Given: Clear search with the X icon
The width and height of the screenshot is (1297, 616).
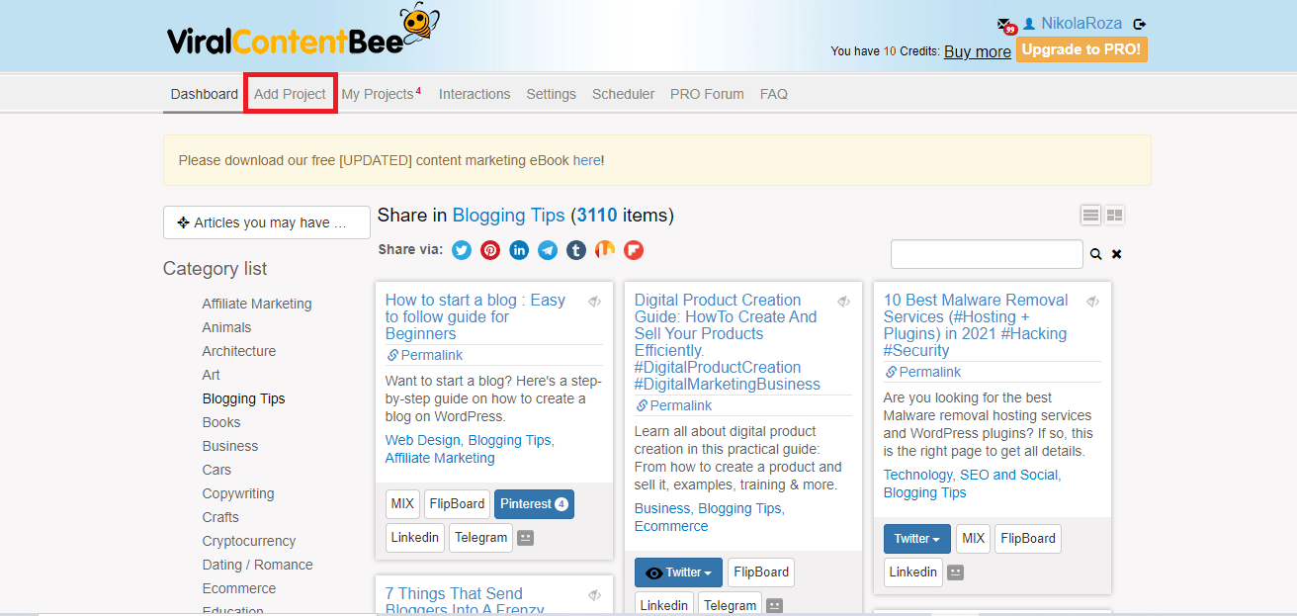Looking at the screenshot, I should tap(1117, 254).
